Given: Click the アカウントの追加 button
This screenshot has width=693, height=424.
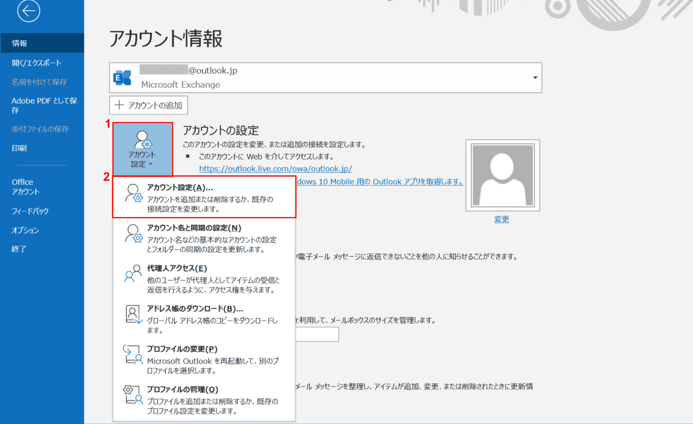Looking at the screenshot, I should [149, 105].
